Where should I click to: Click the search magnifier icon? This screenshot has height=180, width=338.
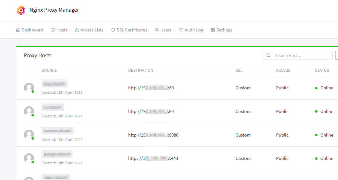coord(268,55)
